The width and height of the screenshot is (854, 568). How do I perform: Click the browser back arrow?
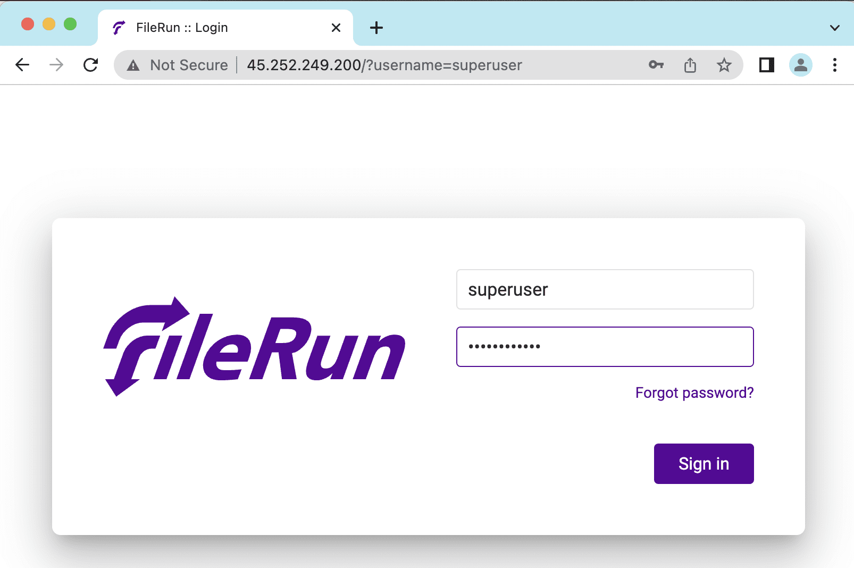22,65
